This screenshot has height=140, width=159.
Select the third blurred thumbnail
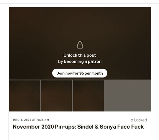point(89,96)
